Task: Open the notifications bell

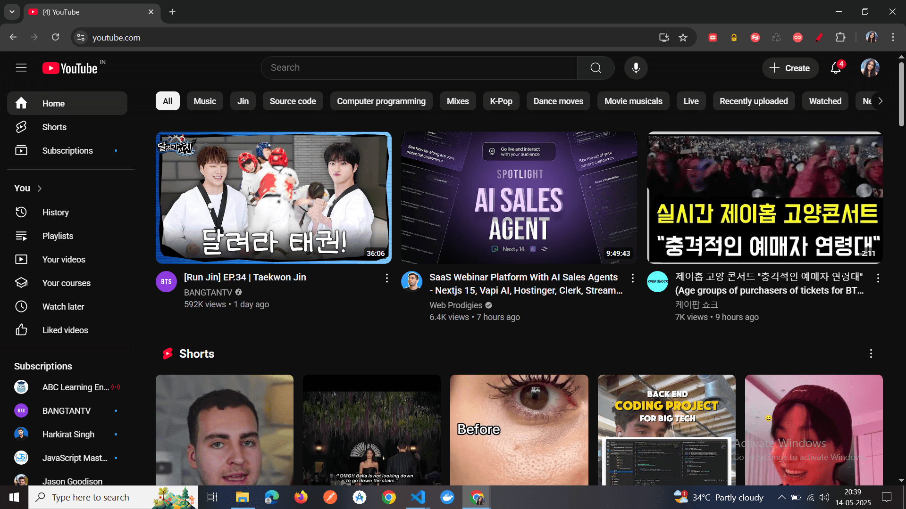Action: pyautogui.click(x=835, y=68)
